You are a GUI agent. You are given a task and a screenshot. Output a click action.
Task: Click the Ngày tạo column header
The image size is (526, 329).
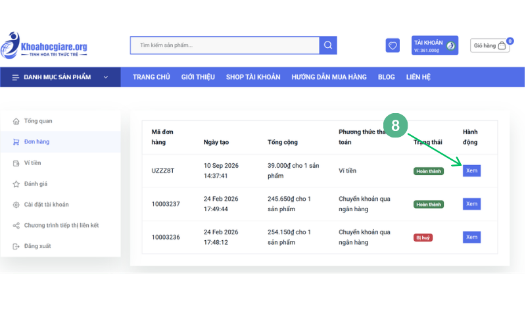216,142
